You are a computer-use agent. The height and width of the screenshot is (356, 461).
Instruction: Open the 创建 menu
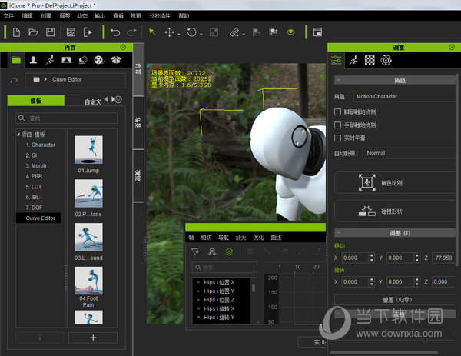point(46,15)
